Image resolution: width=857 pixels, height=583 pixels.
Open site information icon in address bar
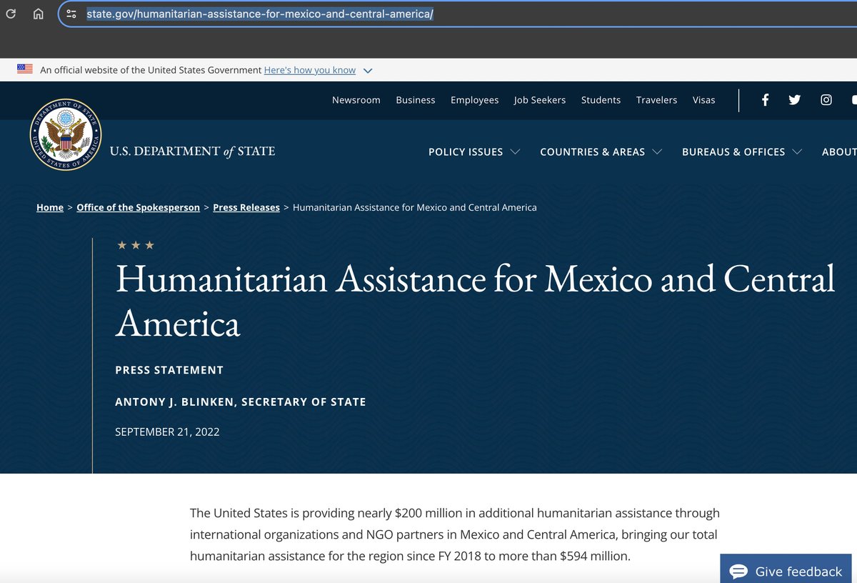(x=71, y=14)
